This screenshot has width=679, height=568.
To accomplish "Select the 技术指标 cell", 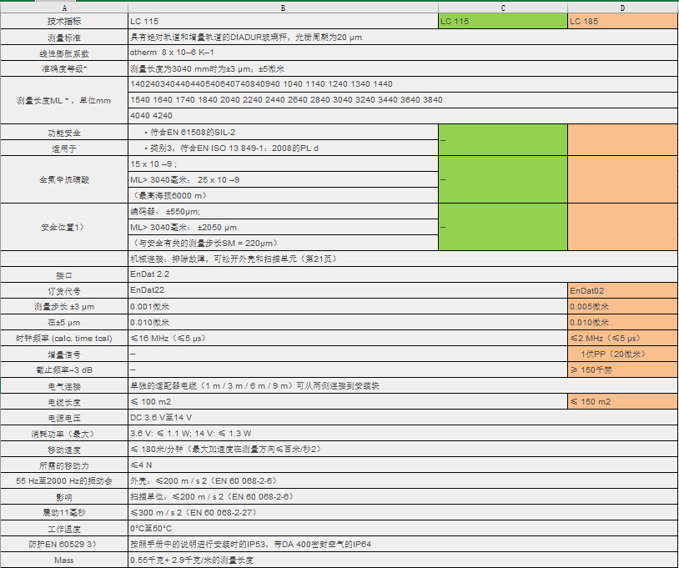I will 64,21.
